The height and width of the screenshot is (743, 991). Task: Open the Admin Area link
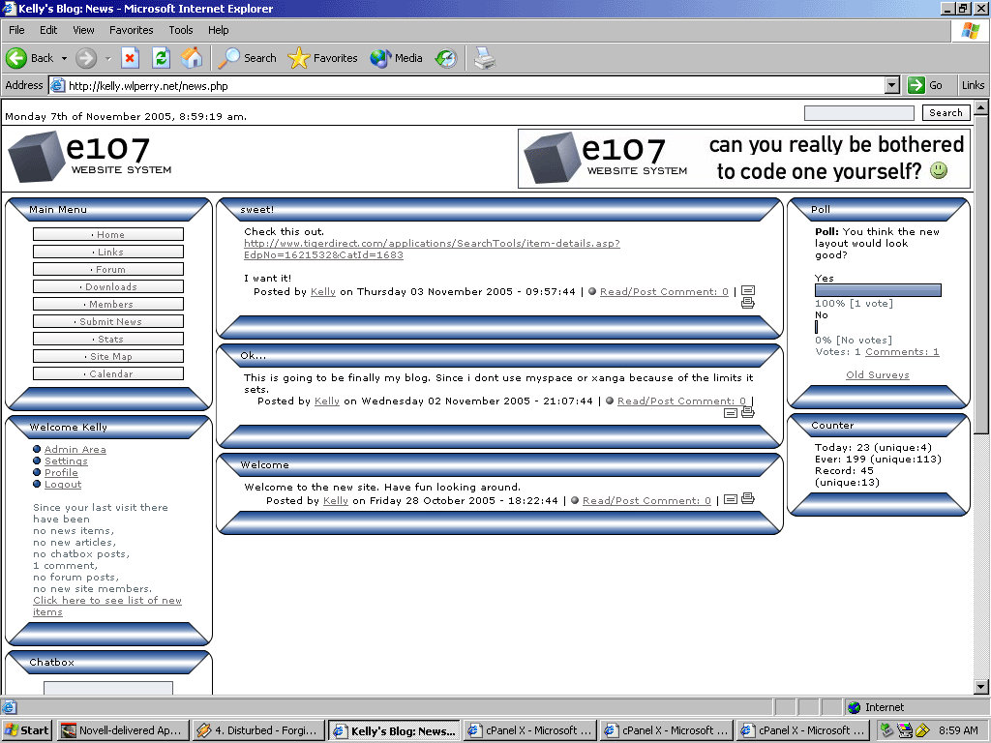(x=75, y=449)
